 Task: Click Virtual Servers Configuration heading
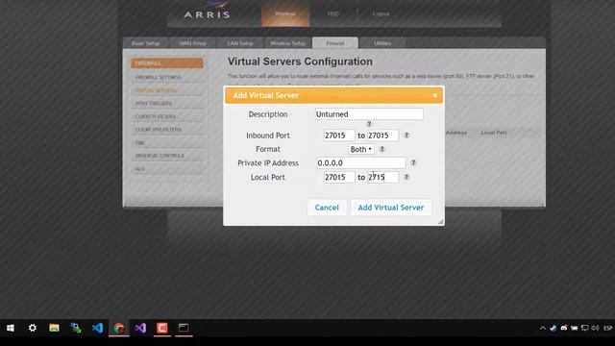click(300, 62)
